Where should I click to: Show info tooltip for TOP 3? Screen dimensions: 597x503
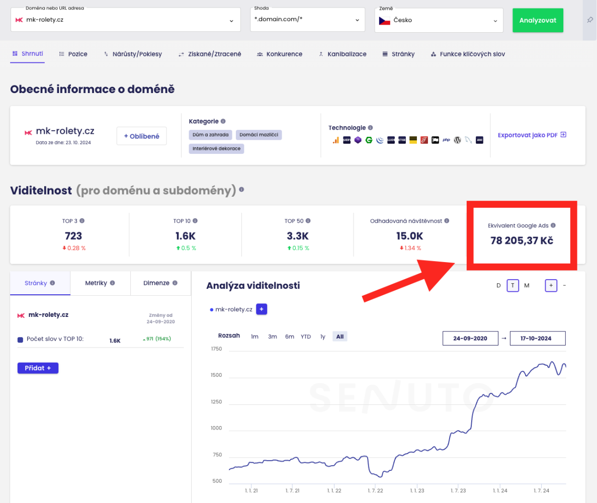[82, 221]
